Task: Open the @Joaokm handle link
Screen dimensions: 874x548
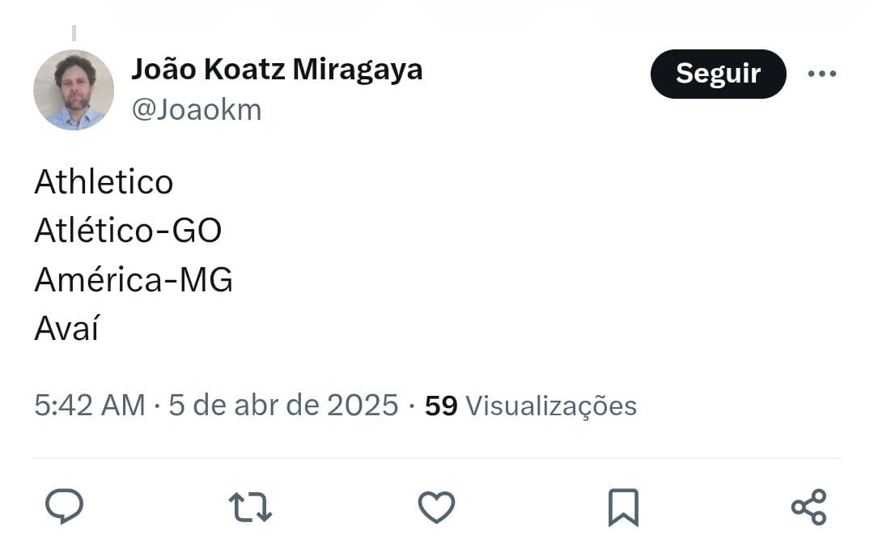Action: (197, 109)
